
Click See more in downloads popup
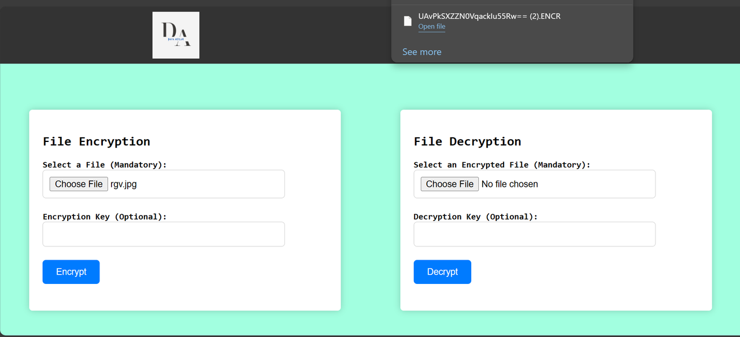click(421, 52)
